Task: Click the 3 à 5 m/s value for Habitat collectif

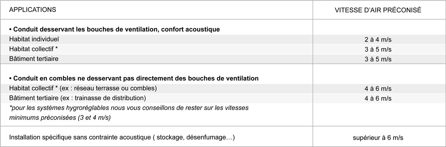Action: (x=378, y=49)
